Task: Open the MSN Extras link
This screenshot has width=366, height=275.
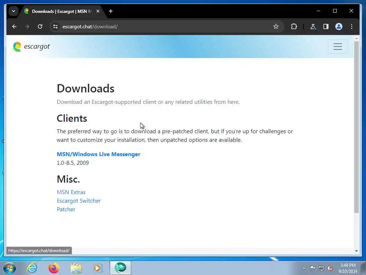Action: 71,192
